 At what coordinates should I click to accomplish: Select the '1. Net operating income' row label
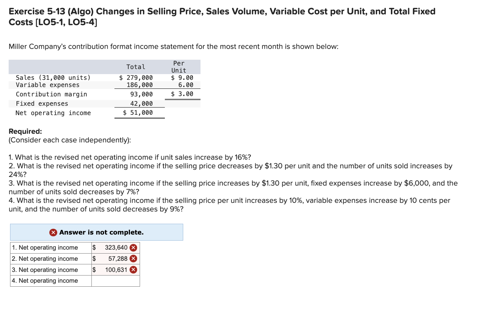pyautogui.click(x=44, y=247)
